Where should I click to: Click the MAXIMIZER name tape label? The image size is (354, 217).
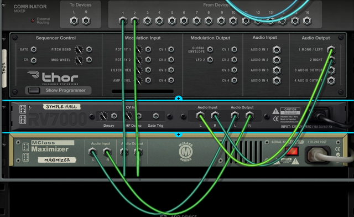coord(57,160)
